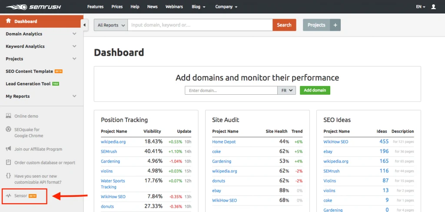Select Dashboard in the sidebar
This screenshot has width=445, height=212.
point(42,21)
